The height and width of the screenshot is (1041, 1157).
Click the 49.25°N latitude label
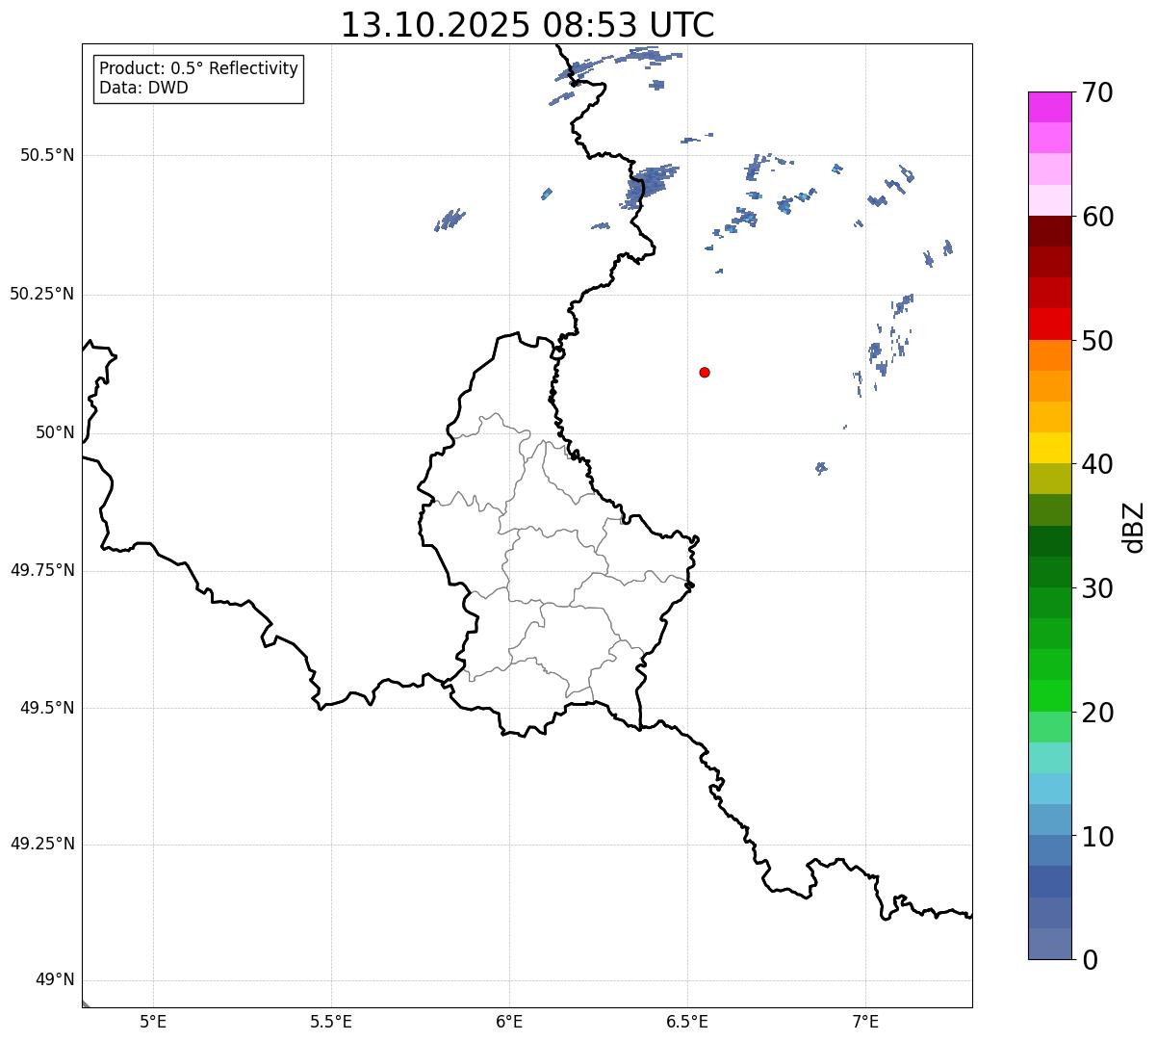[41, 844]
